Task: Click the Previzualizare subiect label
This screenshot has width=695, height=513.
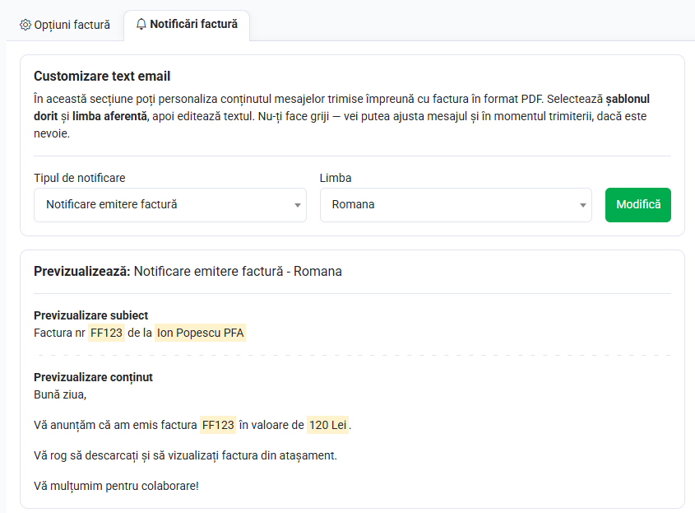Action: coord(90,315)
